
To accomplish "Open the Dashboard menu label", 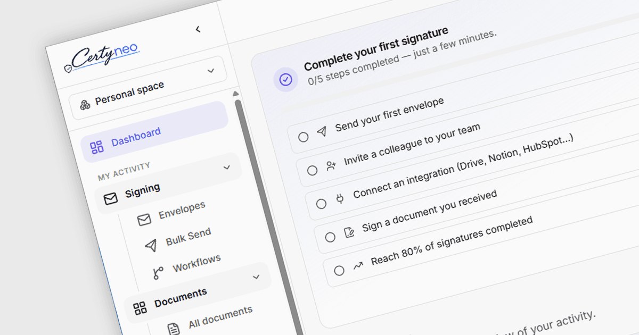I will point(136,137).
